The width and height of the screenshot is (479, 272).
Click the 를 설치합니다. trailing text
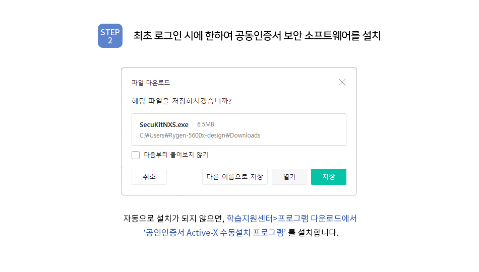click(x=314, y=233)
